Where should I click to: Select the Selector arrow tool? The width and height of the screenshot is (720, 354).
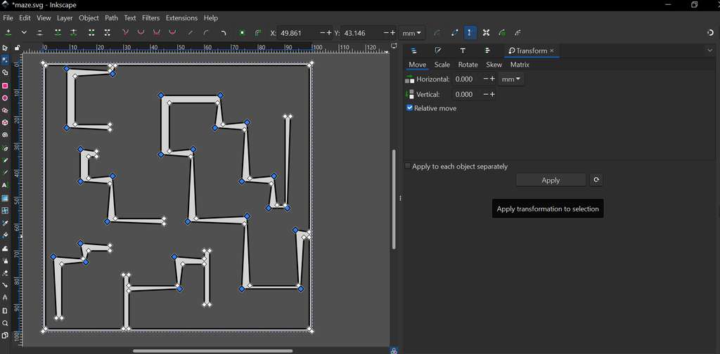(x=5, y=48)
